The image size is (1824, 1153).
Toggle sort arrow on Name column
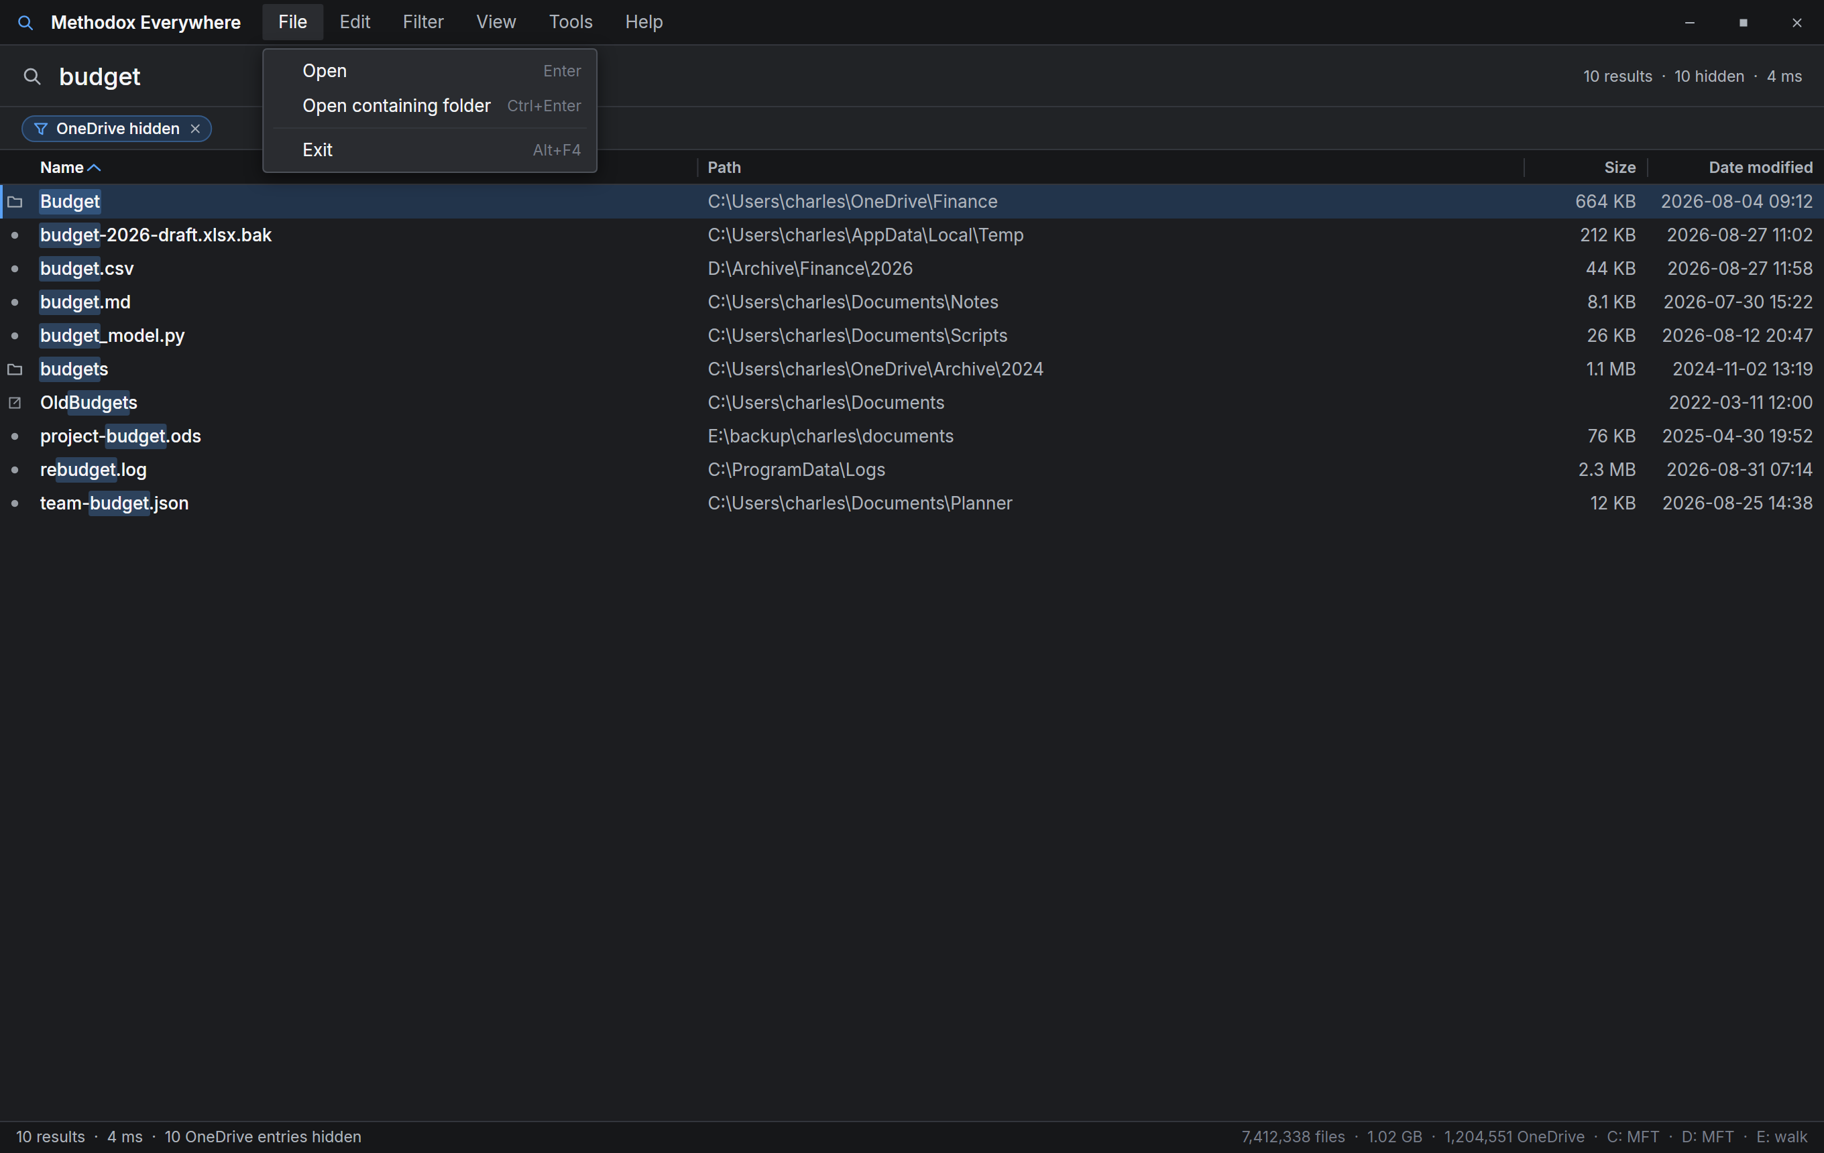click(94, 168)
